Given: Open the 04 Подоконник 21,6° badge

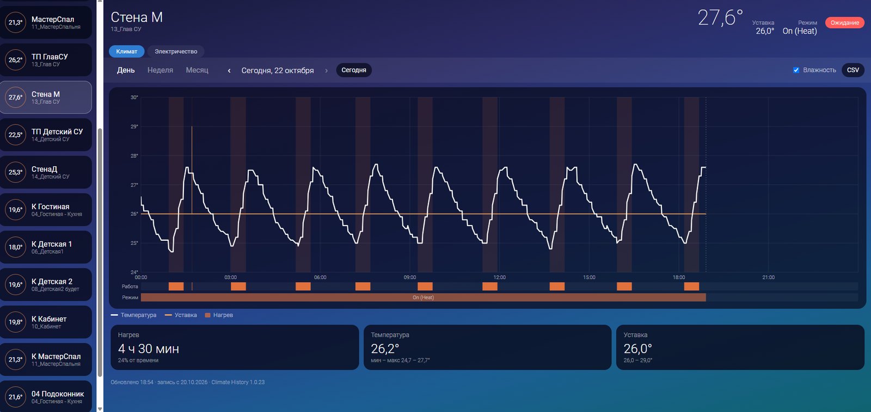Looking at the screenshot, I should pos(15,397).
